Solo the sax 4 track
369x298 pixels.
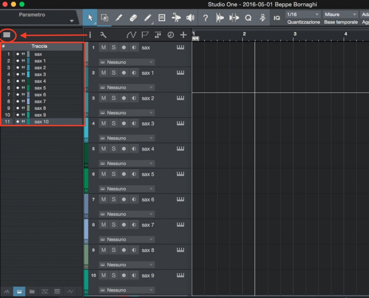click(x=114, y=149)
